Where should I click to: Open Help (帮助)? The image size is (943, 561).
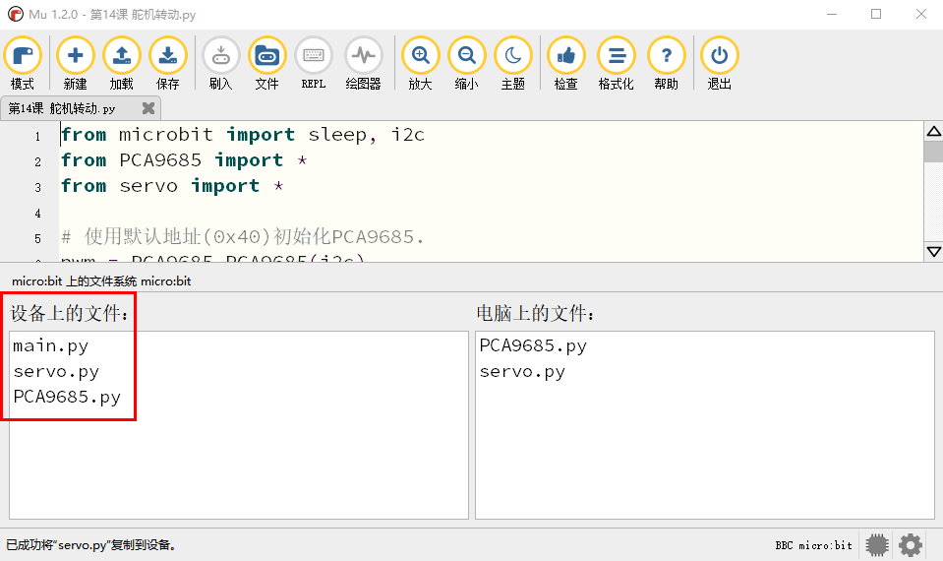[667, 63]
